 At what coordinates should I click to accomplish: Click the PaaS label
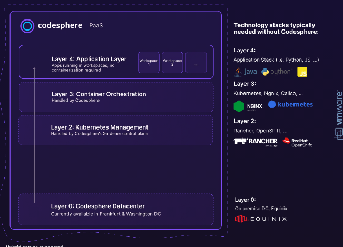click(x=96, y=26)
